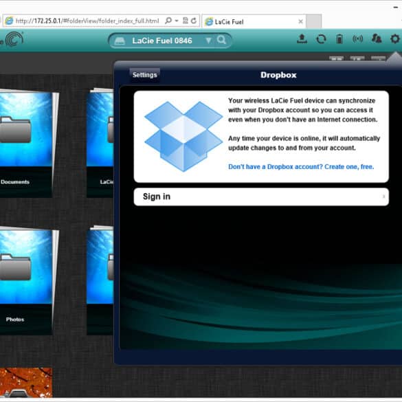Select the LaCie Fuel browser tab
Image resolution: width=402 pixels, height=402 pixels.
coord(254,21)
